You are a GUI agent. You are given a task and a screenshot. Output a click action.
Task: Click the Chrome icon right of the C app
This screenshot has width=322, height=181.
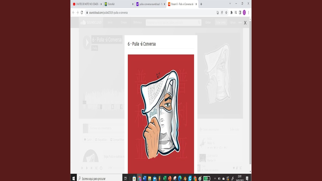coord(195,178)
